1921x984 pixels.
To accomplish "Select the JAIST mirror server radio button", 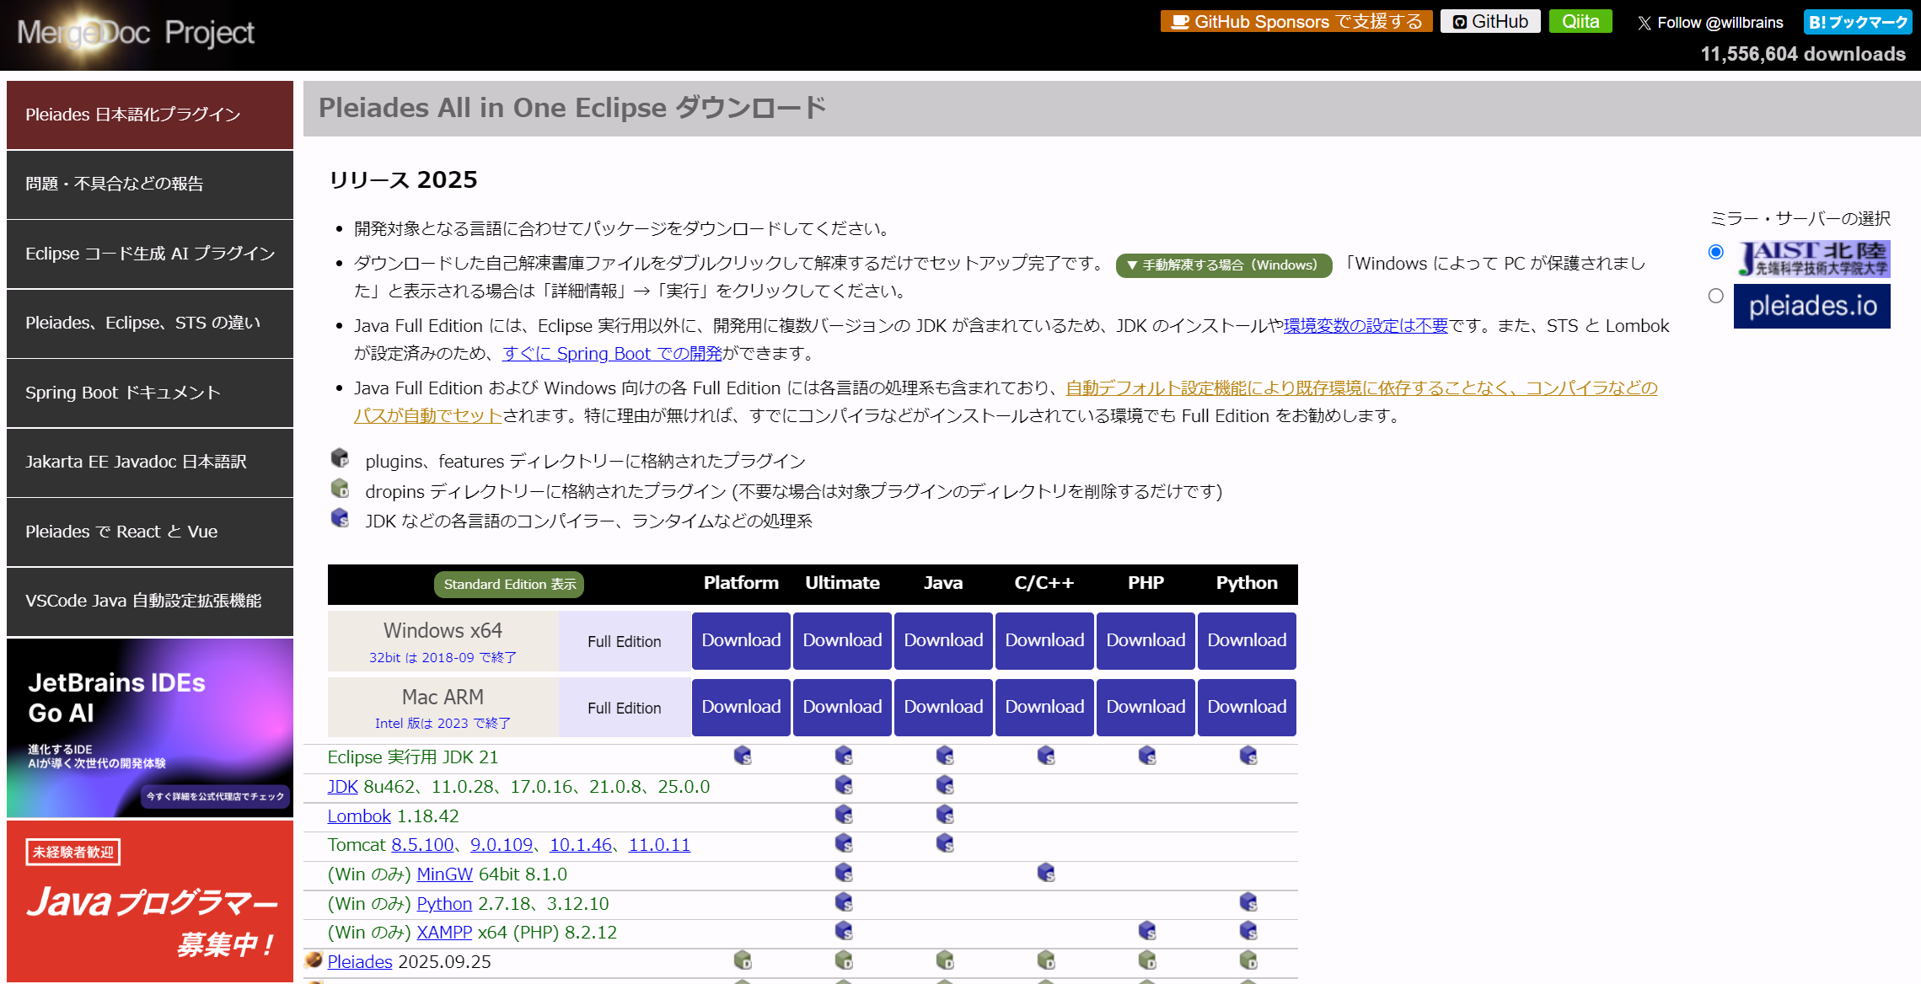I will tap(1715, 252).
